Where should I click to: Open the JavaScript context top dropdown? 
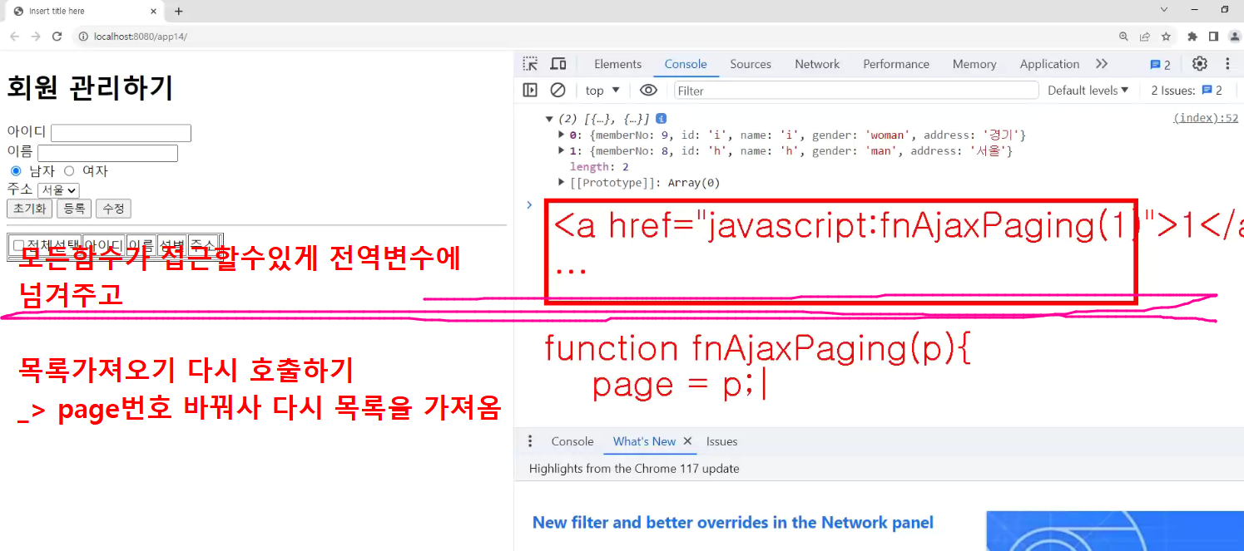(x=602, y=90)
